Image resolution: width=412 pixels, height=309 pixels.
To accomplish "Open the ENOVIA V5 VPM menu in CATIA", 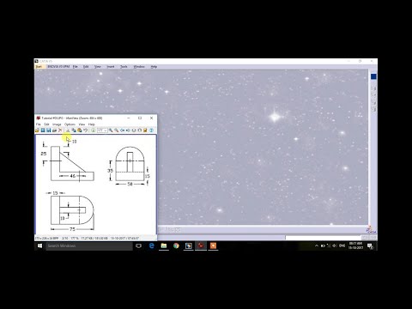I will tap(58, 66).
